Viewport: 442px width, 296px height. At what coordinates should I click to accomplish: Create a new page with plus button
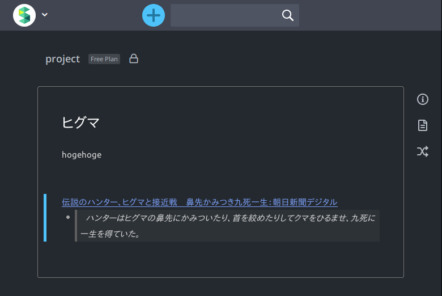point(154,15)
